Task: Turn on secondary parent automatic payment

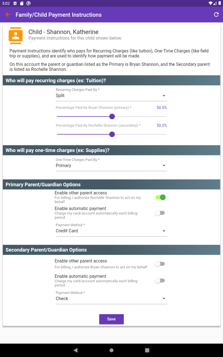Action: (160, 281)
